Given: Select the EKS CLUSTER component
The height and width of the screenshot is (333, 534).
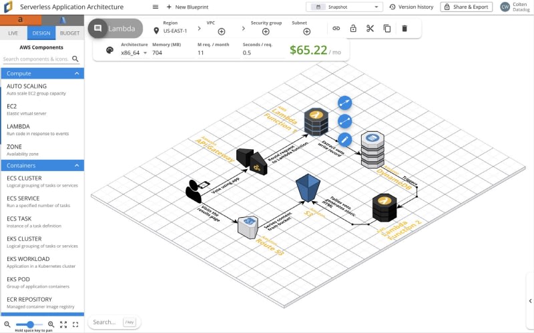Looking at the screenshot, I should [x=42, y=242].
